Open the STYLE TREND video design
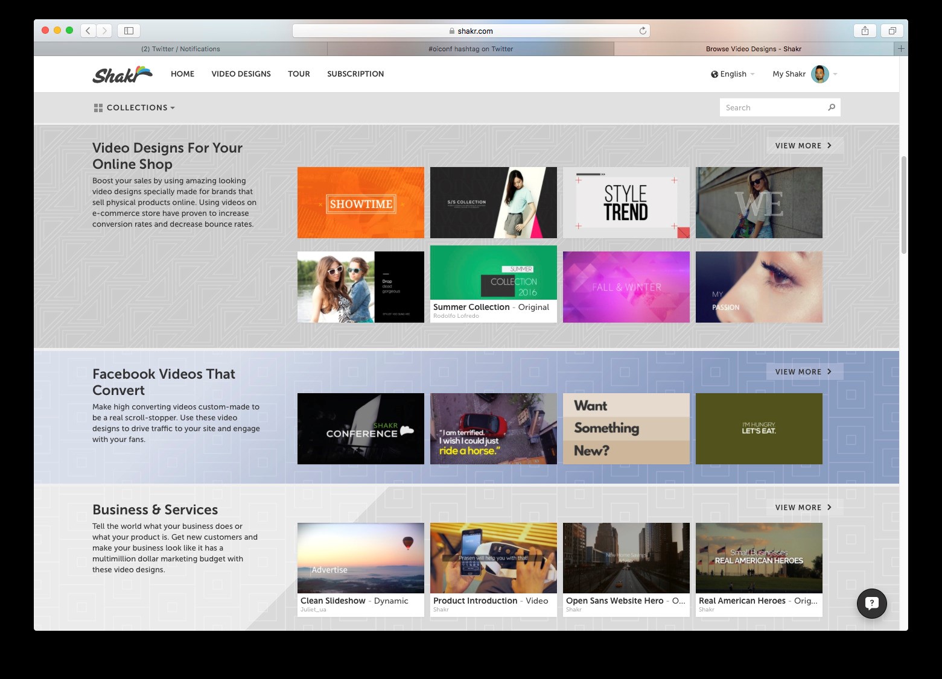This screenshot has width=942, height=679. (x=626, y=203)
